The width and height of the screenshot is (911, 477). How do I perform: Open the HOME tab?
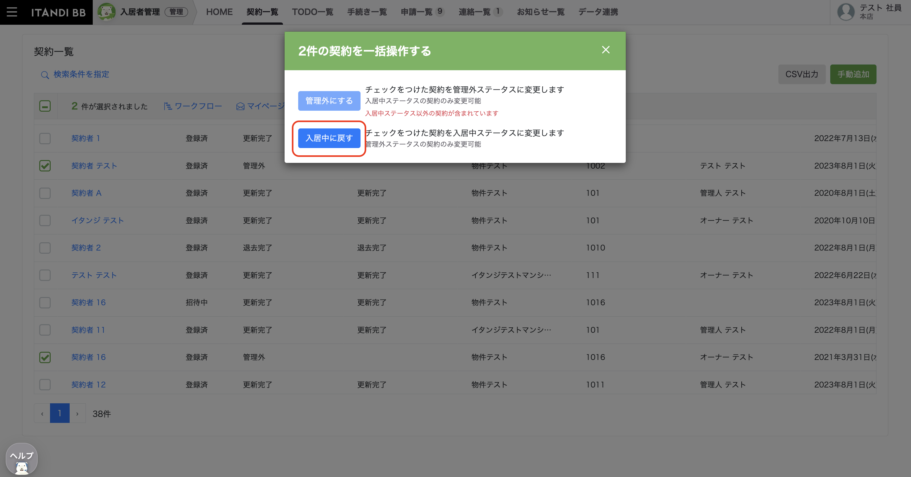[219, 12]
